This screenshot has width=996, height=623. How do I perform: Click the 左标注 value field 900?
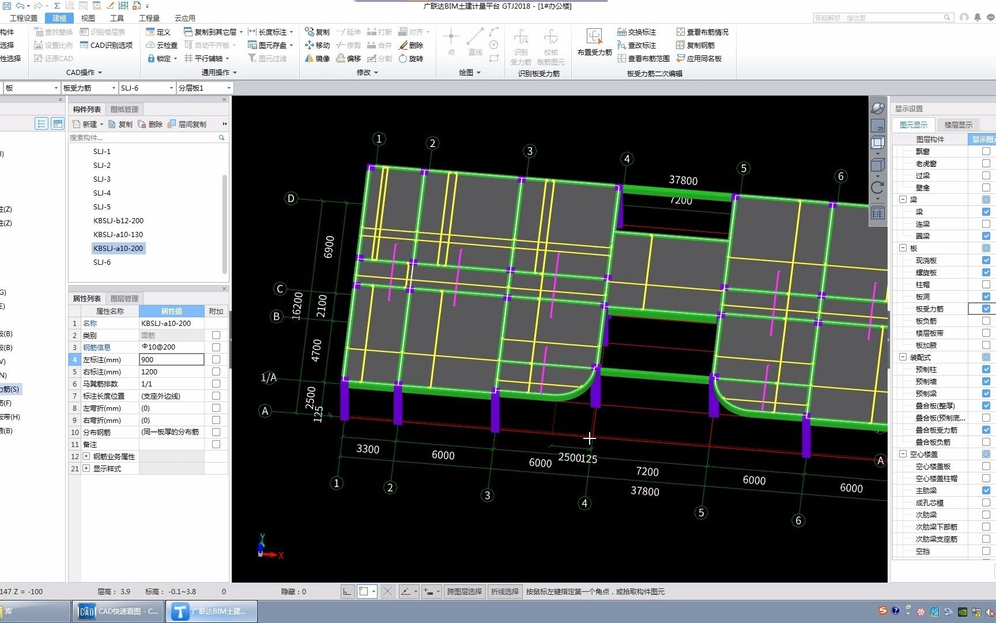pyautogui.click(x=171, y=359)
